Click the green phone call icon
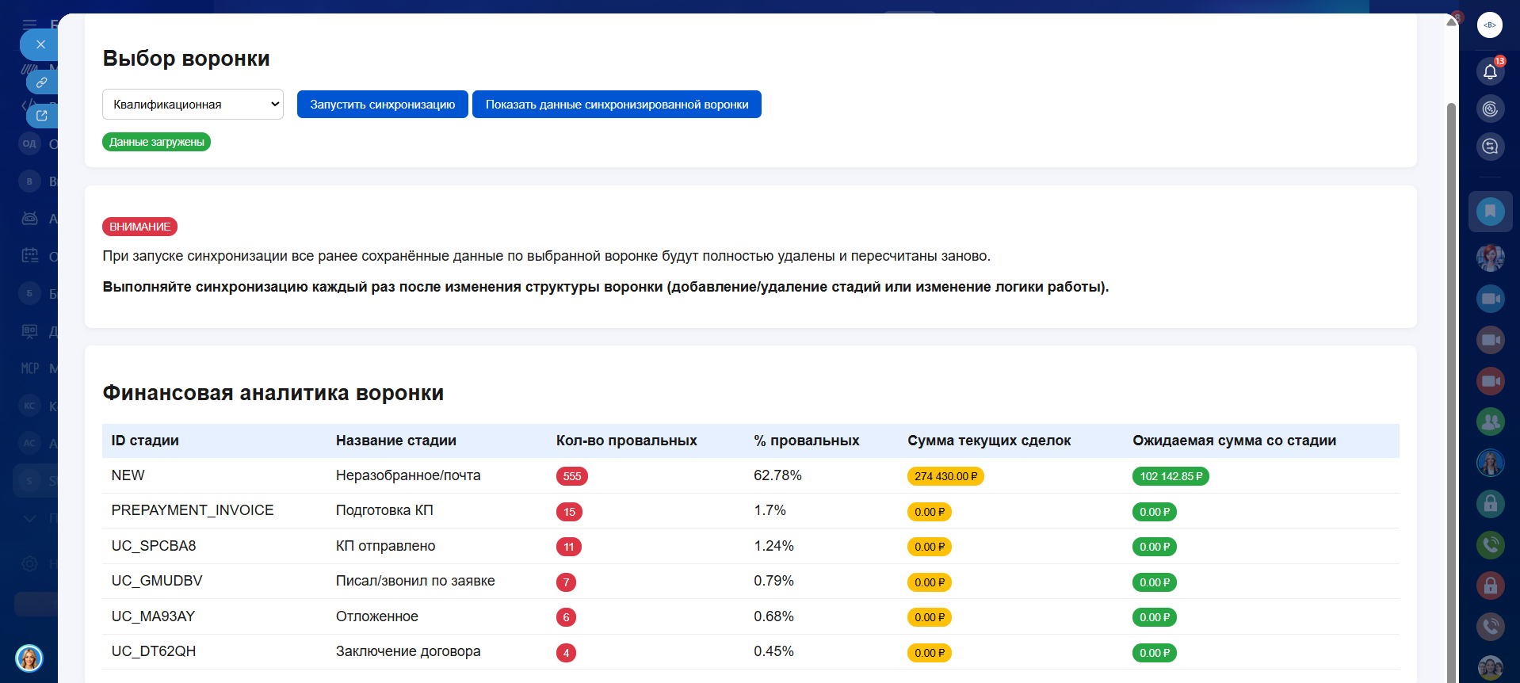 pyautogui.click(x=1490, y=544)
